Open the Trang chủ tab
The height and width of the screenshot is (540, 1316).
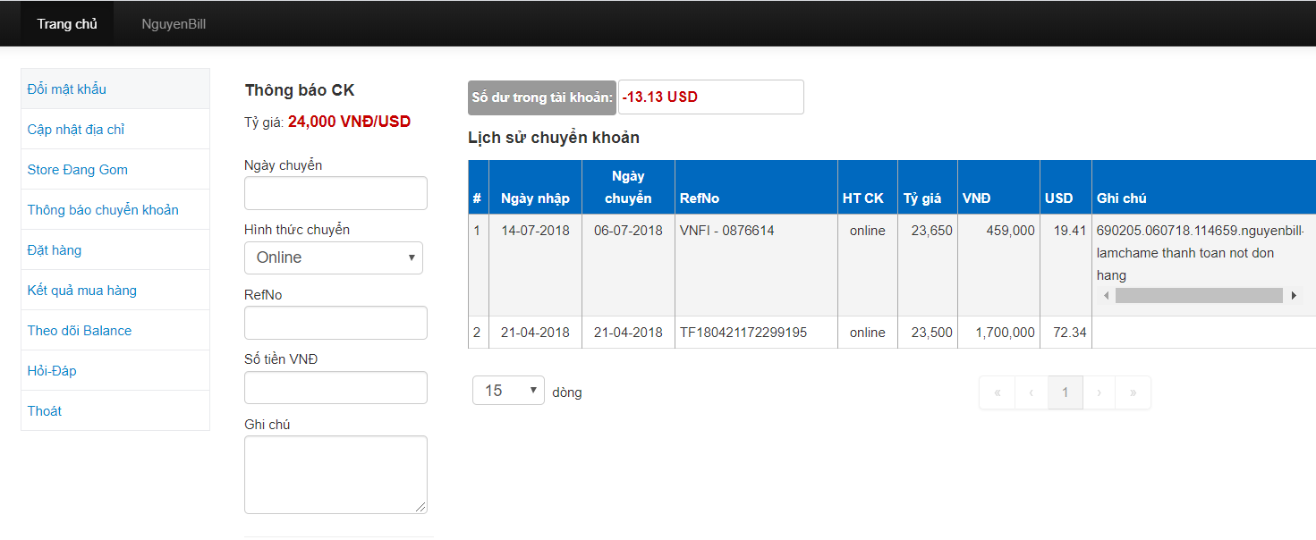[x=67, y=24]
